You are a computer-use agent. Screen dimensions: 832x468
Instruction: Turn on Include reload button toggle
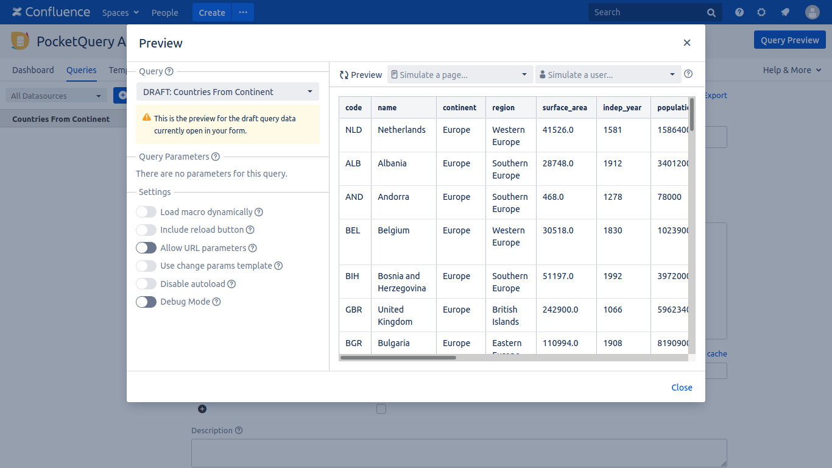coord(146,230)
